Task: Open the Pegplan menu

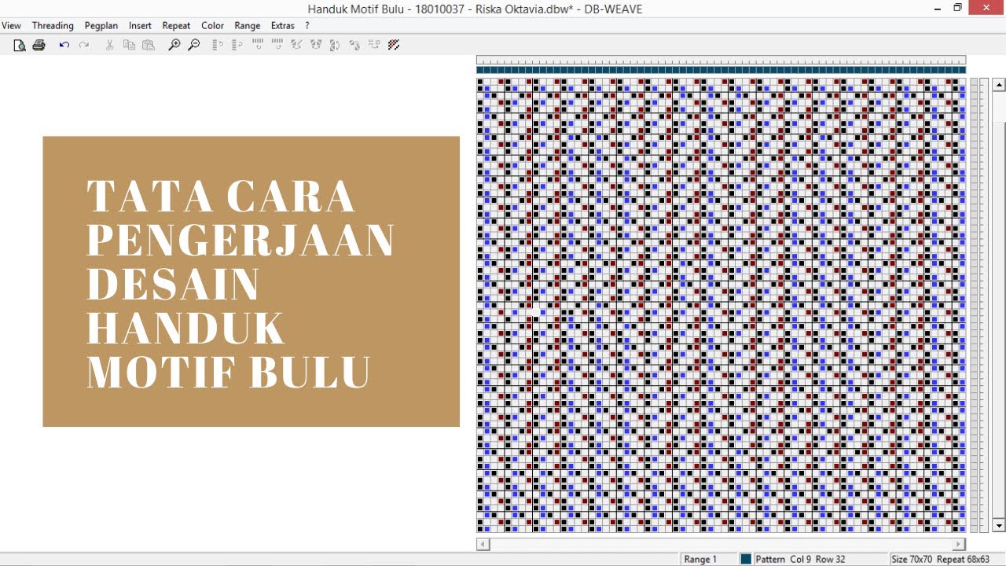Action: (101, 26)
